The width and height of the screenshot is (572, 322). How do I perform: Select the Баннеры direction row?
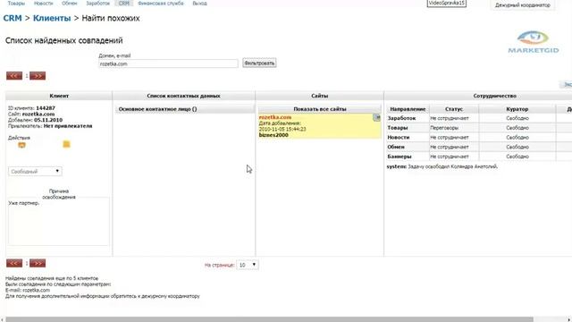pos(479,157)
